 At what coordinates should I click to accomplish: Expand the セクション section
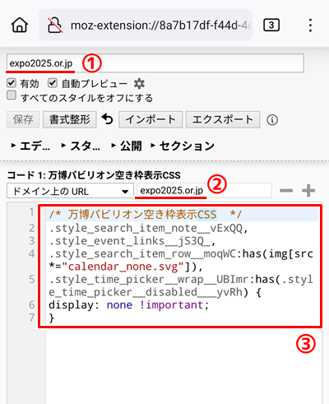coord(183,146)
